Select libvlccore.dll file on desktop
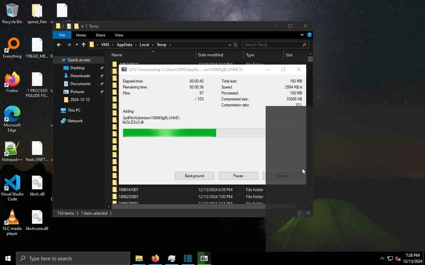The height and width of the screenshot is (265, 425). pos(37,220)
